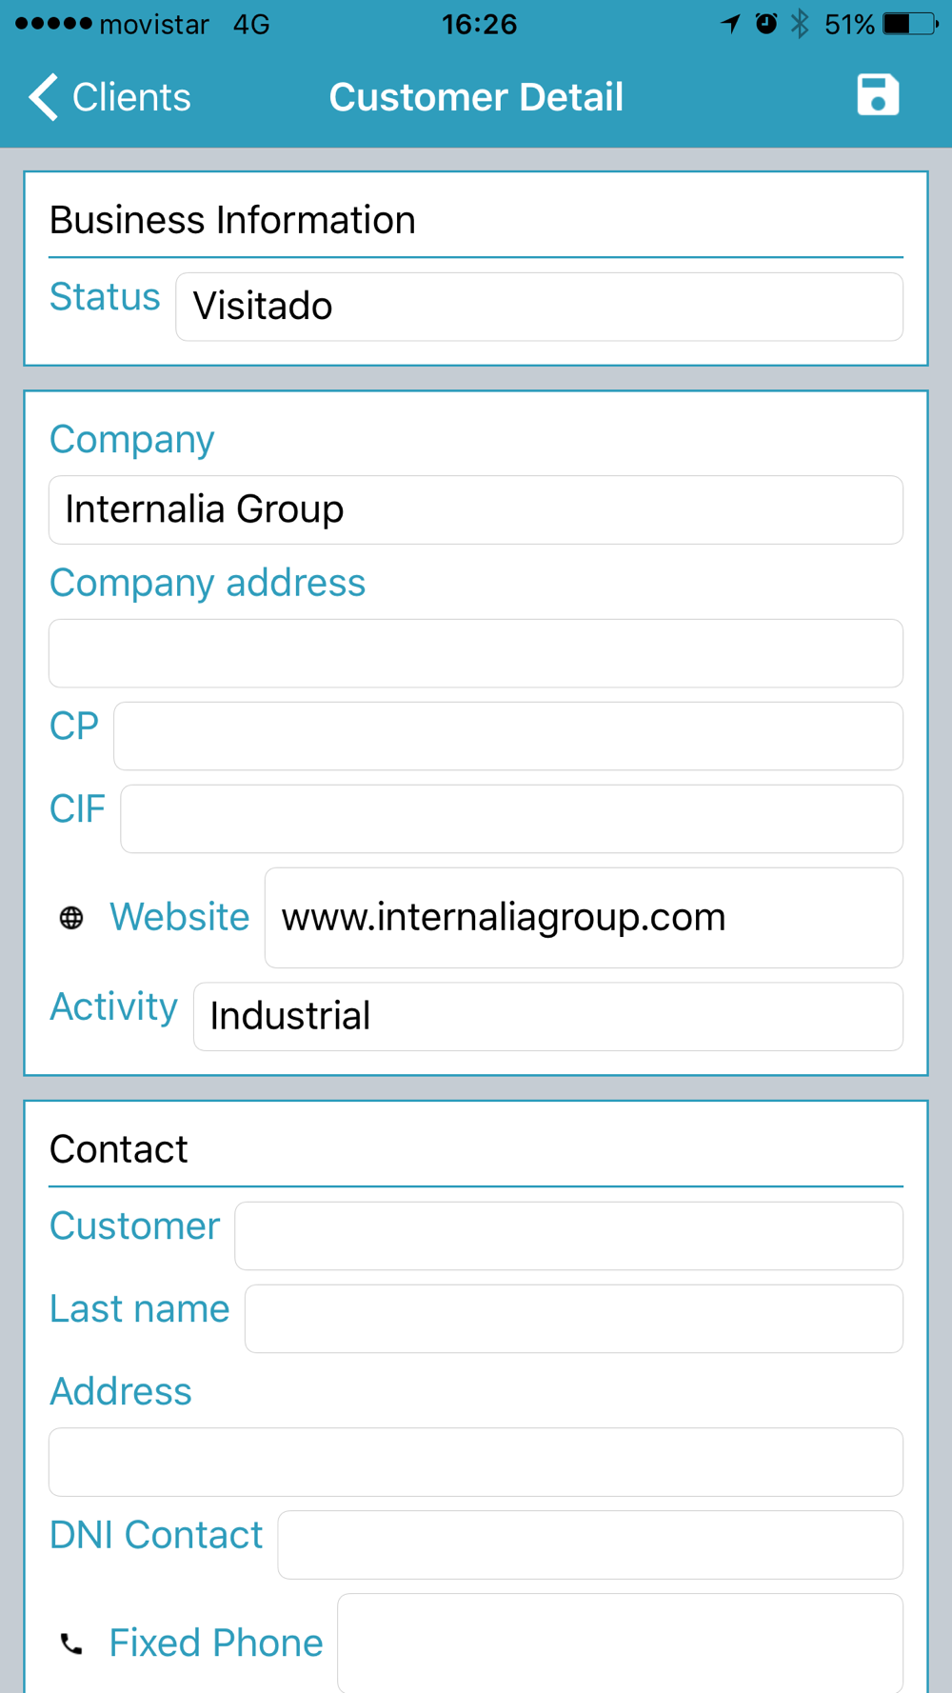Tap the globe icon beside Website
This screenshot has width=952, height=1693.
(x=71, y=918)
